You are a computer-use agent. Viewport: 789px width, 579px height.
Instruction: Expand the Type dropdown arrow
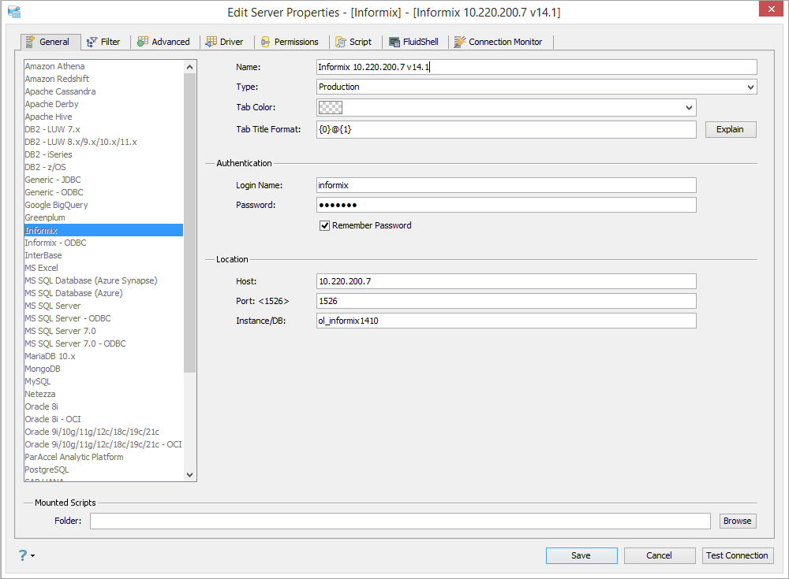pyautogui.click(x=750, y=87)
